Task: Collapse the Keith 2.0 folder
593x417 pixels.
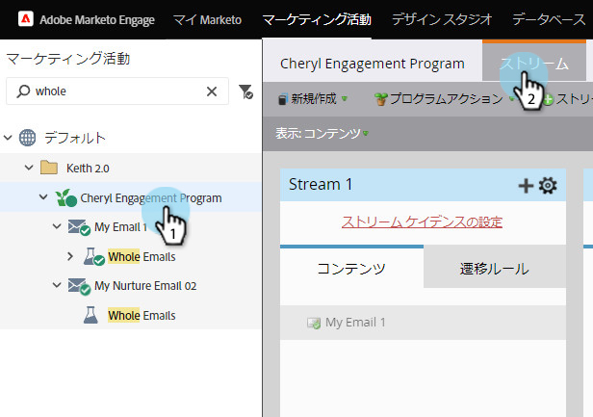Action: click(x=29, y=168)
